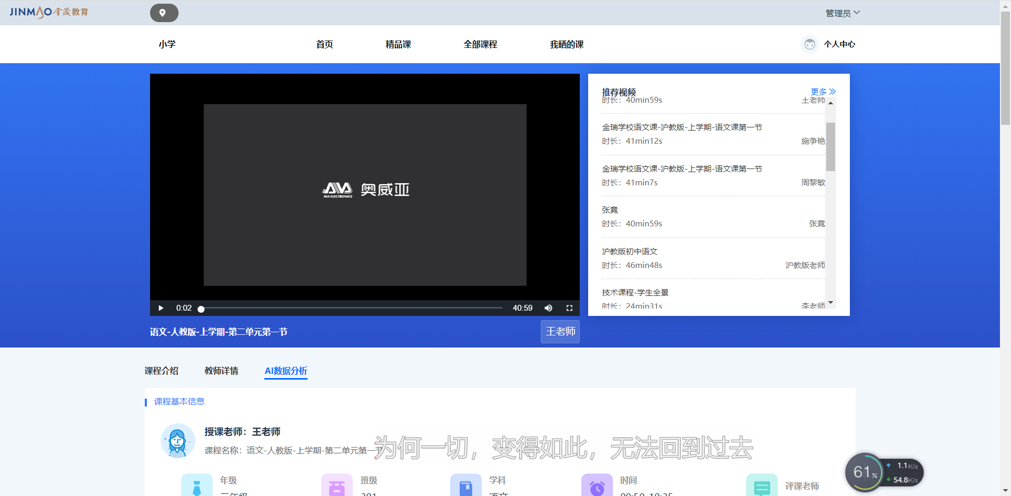Open 我晒的课 page
The image size is (1011, 496).
point(567,44)
